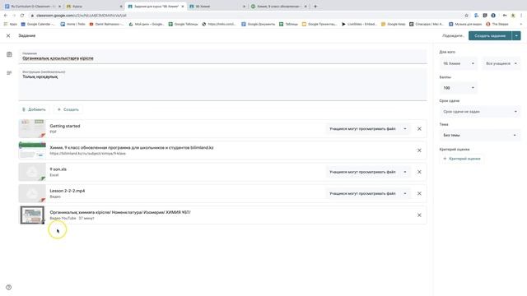The width and height of the screenshot is (527, 296).
Task: Click the browser forward arrow
Action: tap(14, 16)
